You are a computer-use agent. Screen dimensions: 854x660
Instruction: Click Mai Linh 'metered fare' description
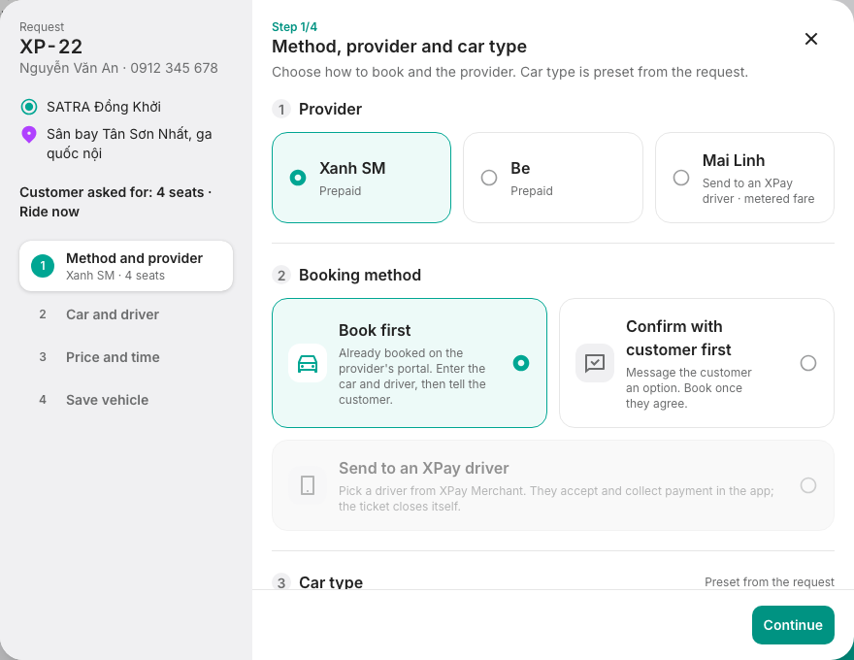pyautogui.click(x=758, y=191)
